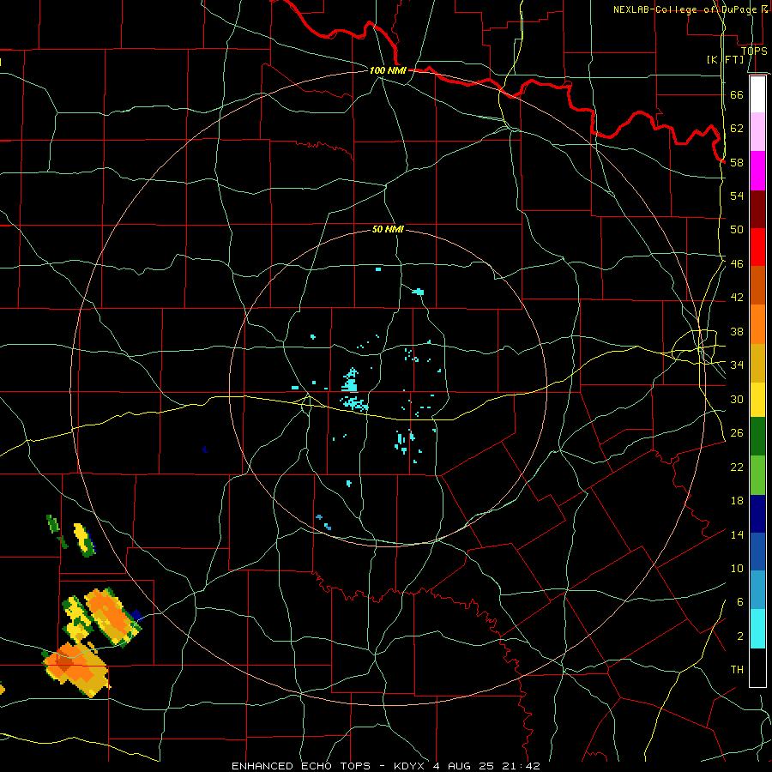Screen dimensions: 772x772
Task: Click the 'KDYX' radar site ID in the caption
Action: [410, 766]
